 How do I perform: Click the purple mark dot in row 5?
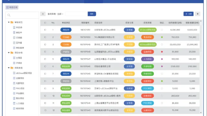coord(162,59)
